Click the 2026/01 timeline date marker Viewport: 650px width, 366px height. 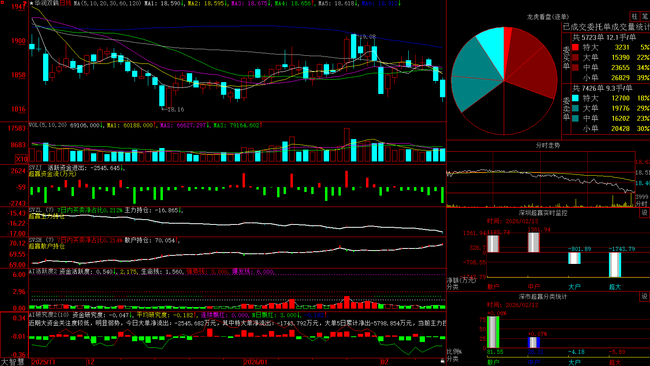[x=256, y=362]
